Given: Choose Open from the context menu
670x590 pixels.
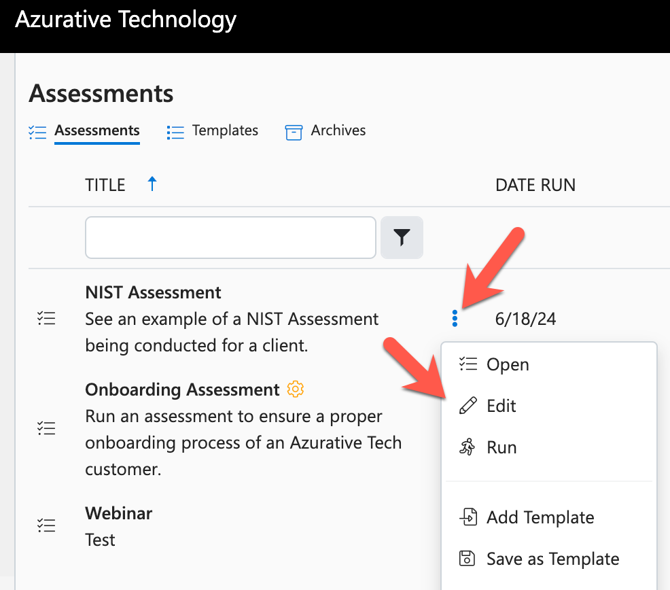Looking at the screenshot, I should 549,364.
